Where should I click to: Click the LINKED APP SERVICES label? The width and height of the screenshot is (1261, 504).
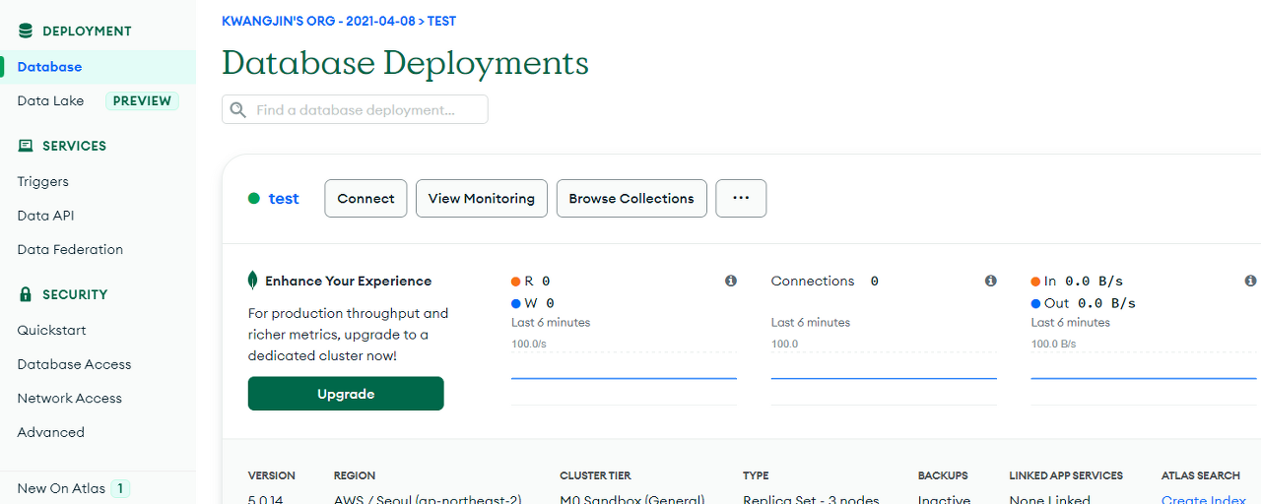click(x=1066, y=475)
